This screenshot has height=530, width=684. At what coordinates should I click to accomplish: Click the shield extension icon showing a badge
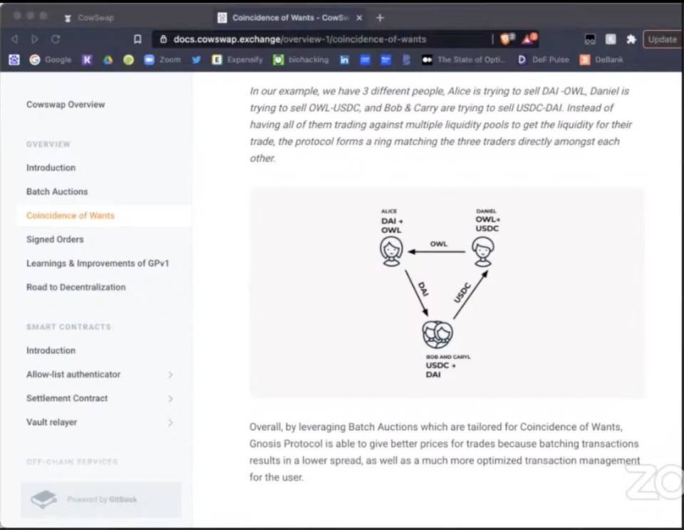point(504,40)
